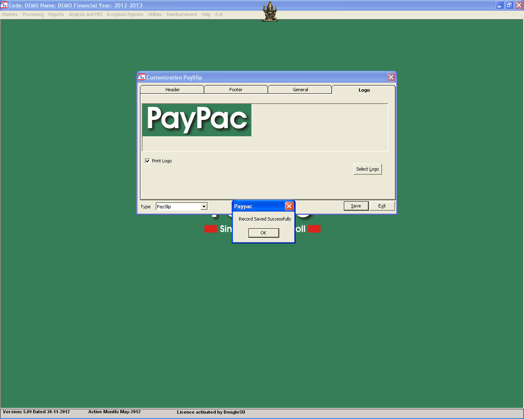Image resolution: width=524 pixels, height=419 pixels.
Task: Click the Save button
Action: (356, 206)
